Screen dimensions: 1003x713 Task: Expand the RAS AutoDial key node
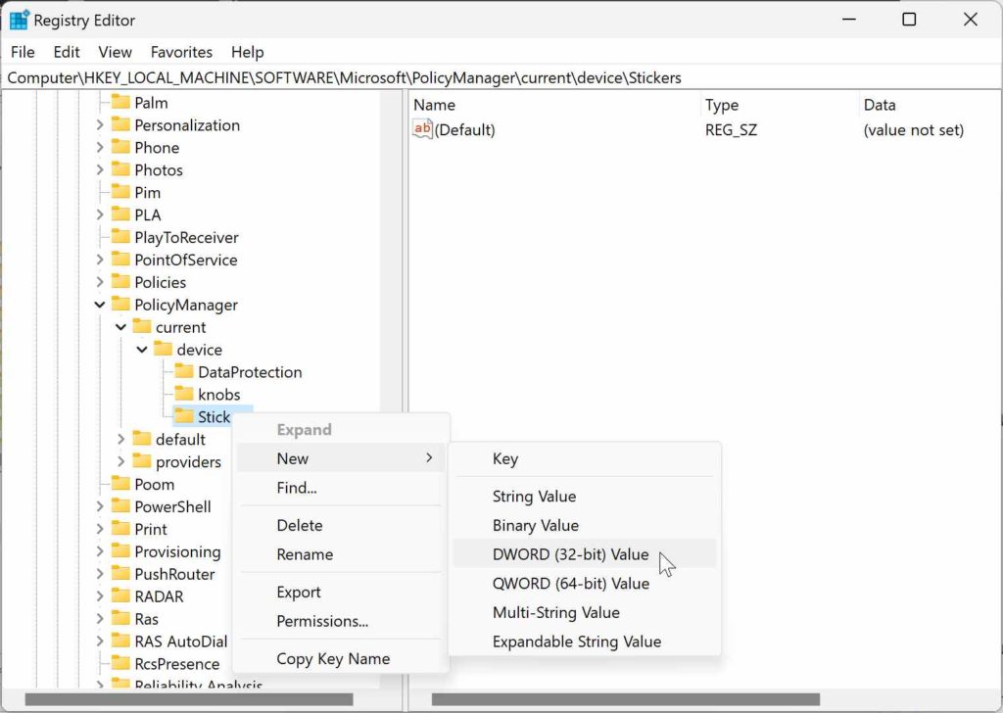pyautogui.click(x=100, y=641)
